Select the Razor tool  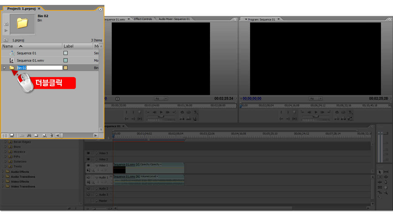click(x=379, y=197)
